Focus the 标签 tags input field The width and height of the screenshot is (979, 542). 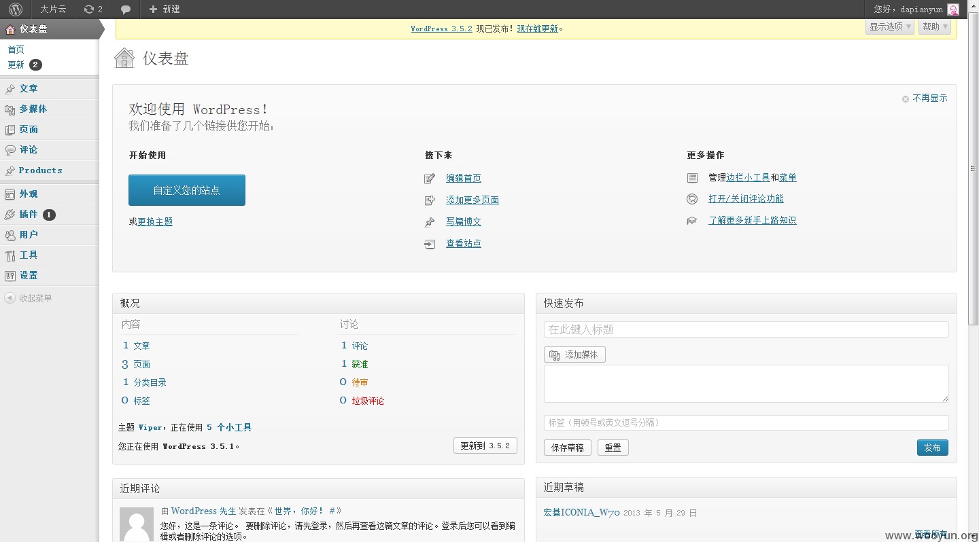click(746, 422)
